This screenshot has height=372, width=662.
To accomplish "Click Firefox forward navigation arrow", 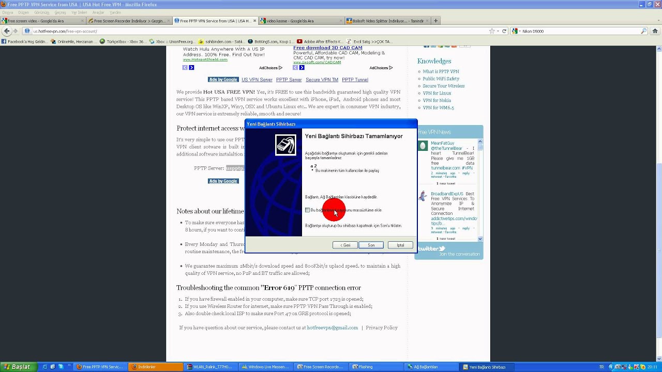I will 15,31.
